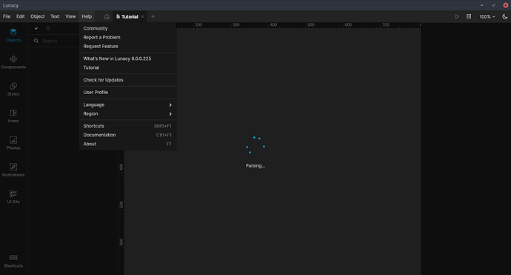511x275 pixels.
Task: Open the Objects panel
Action: point(13,36)
